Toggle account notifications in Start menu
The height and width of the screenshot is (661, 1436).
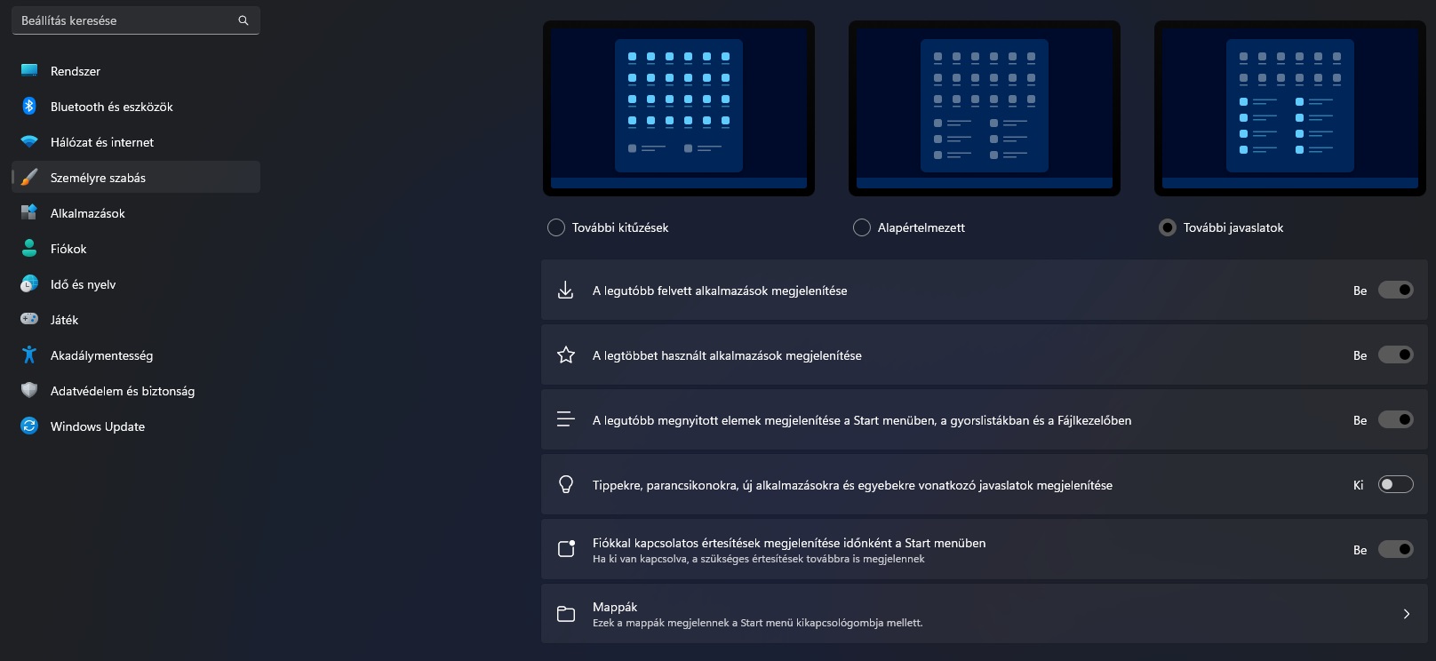pyautogui.click(x=1395, y=549)
